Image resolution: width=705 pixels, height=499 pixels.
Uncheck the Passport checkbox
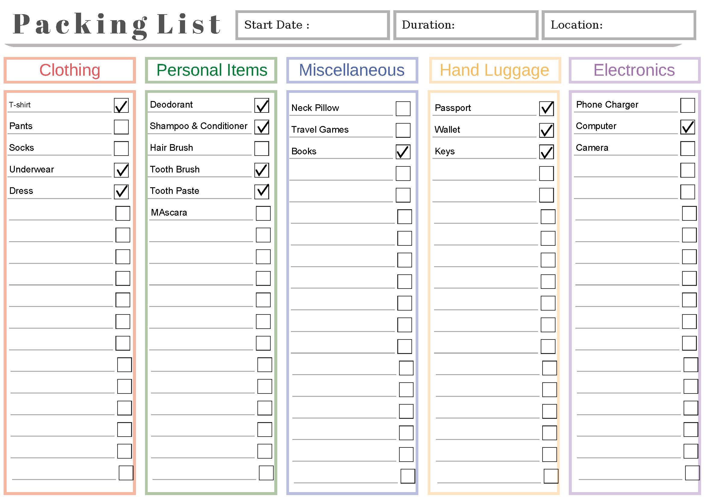tap(546, 109)
